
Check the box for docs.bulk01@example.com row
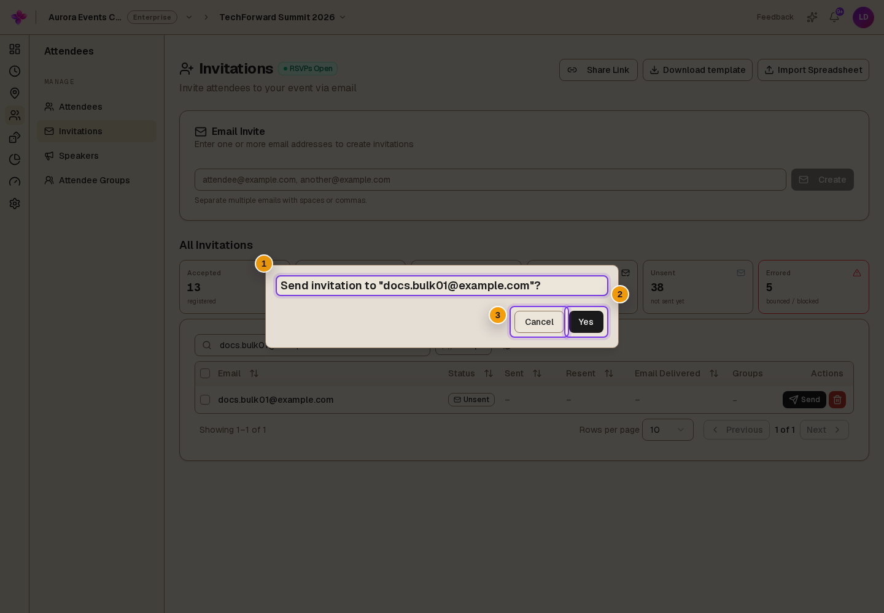point(205,400)
